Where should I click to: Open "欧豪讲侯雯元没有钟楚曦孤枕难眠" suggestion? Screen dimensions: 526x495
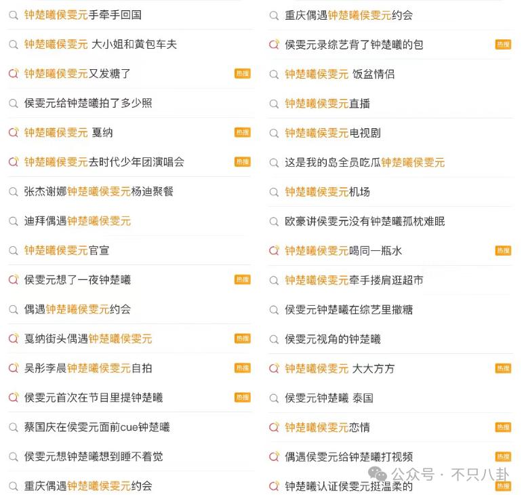pyautogui.click(x=365, y=221)
